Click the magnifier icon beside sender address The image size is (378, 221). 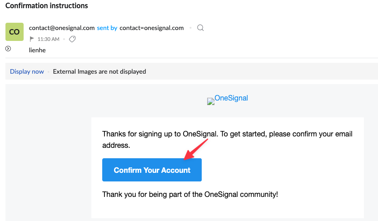tap(200, 28)
